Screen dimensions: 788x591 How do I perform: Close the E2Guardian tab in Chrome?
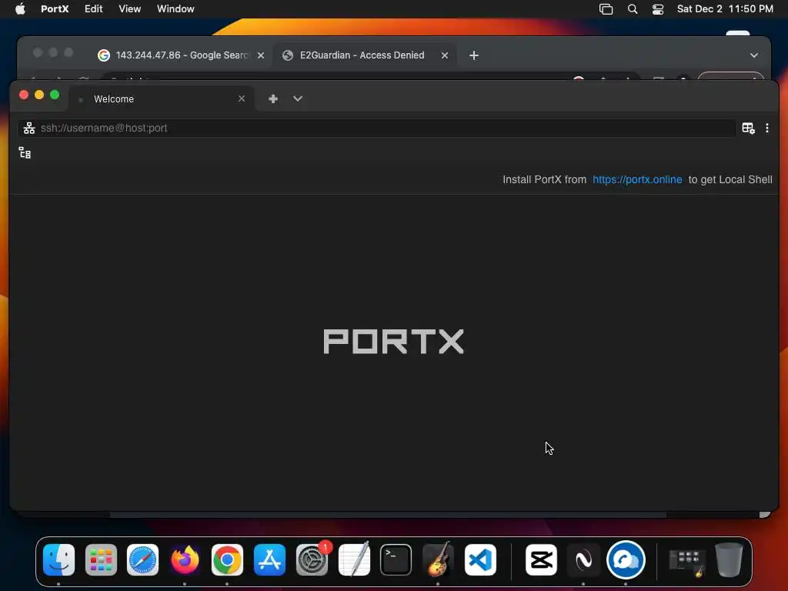tap(445, 55)
